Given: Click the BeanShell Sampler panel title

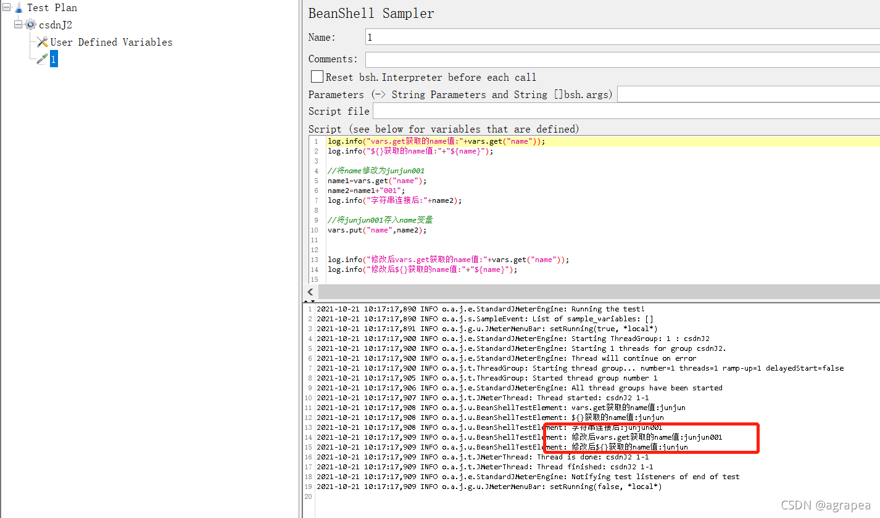Looking at the screenshot, I should coord(371,13).
